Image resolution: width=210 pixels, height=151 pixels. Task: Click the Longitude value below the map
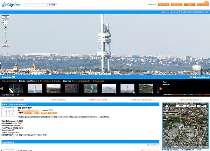pyautogui.click(x=196, y=150)
